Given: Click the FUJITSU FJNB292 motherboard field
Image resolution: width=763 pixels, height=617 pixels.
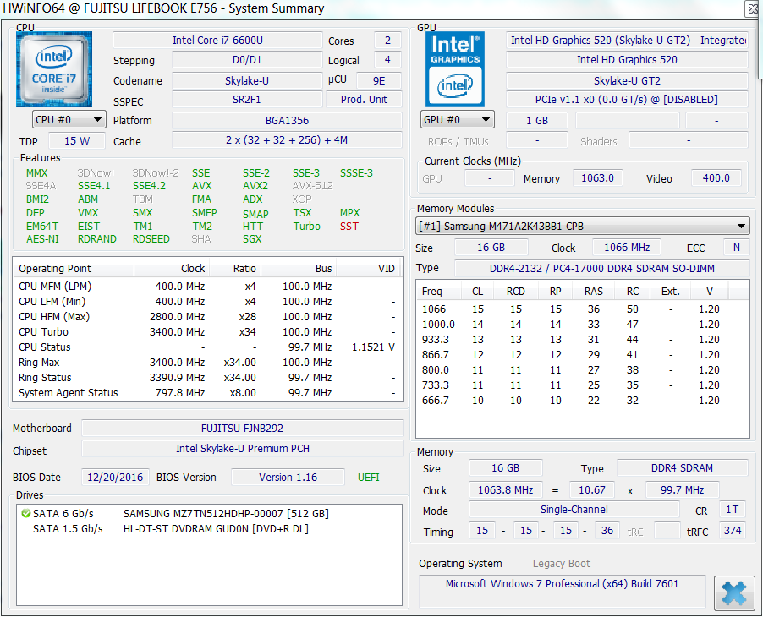Looking at the screenshot, I should coord(242,429).
